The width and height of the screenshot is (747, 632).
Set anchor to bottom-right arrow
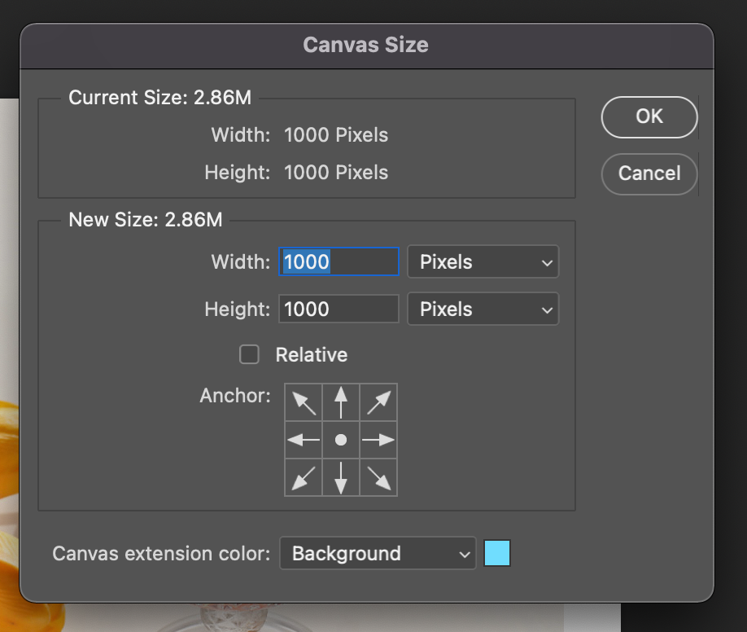[378, 477]
